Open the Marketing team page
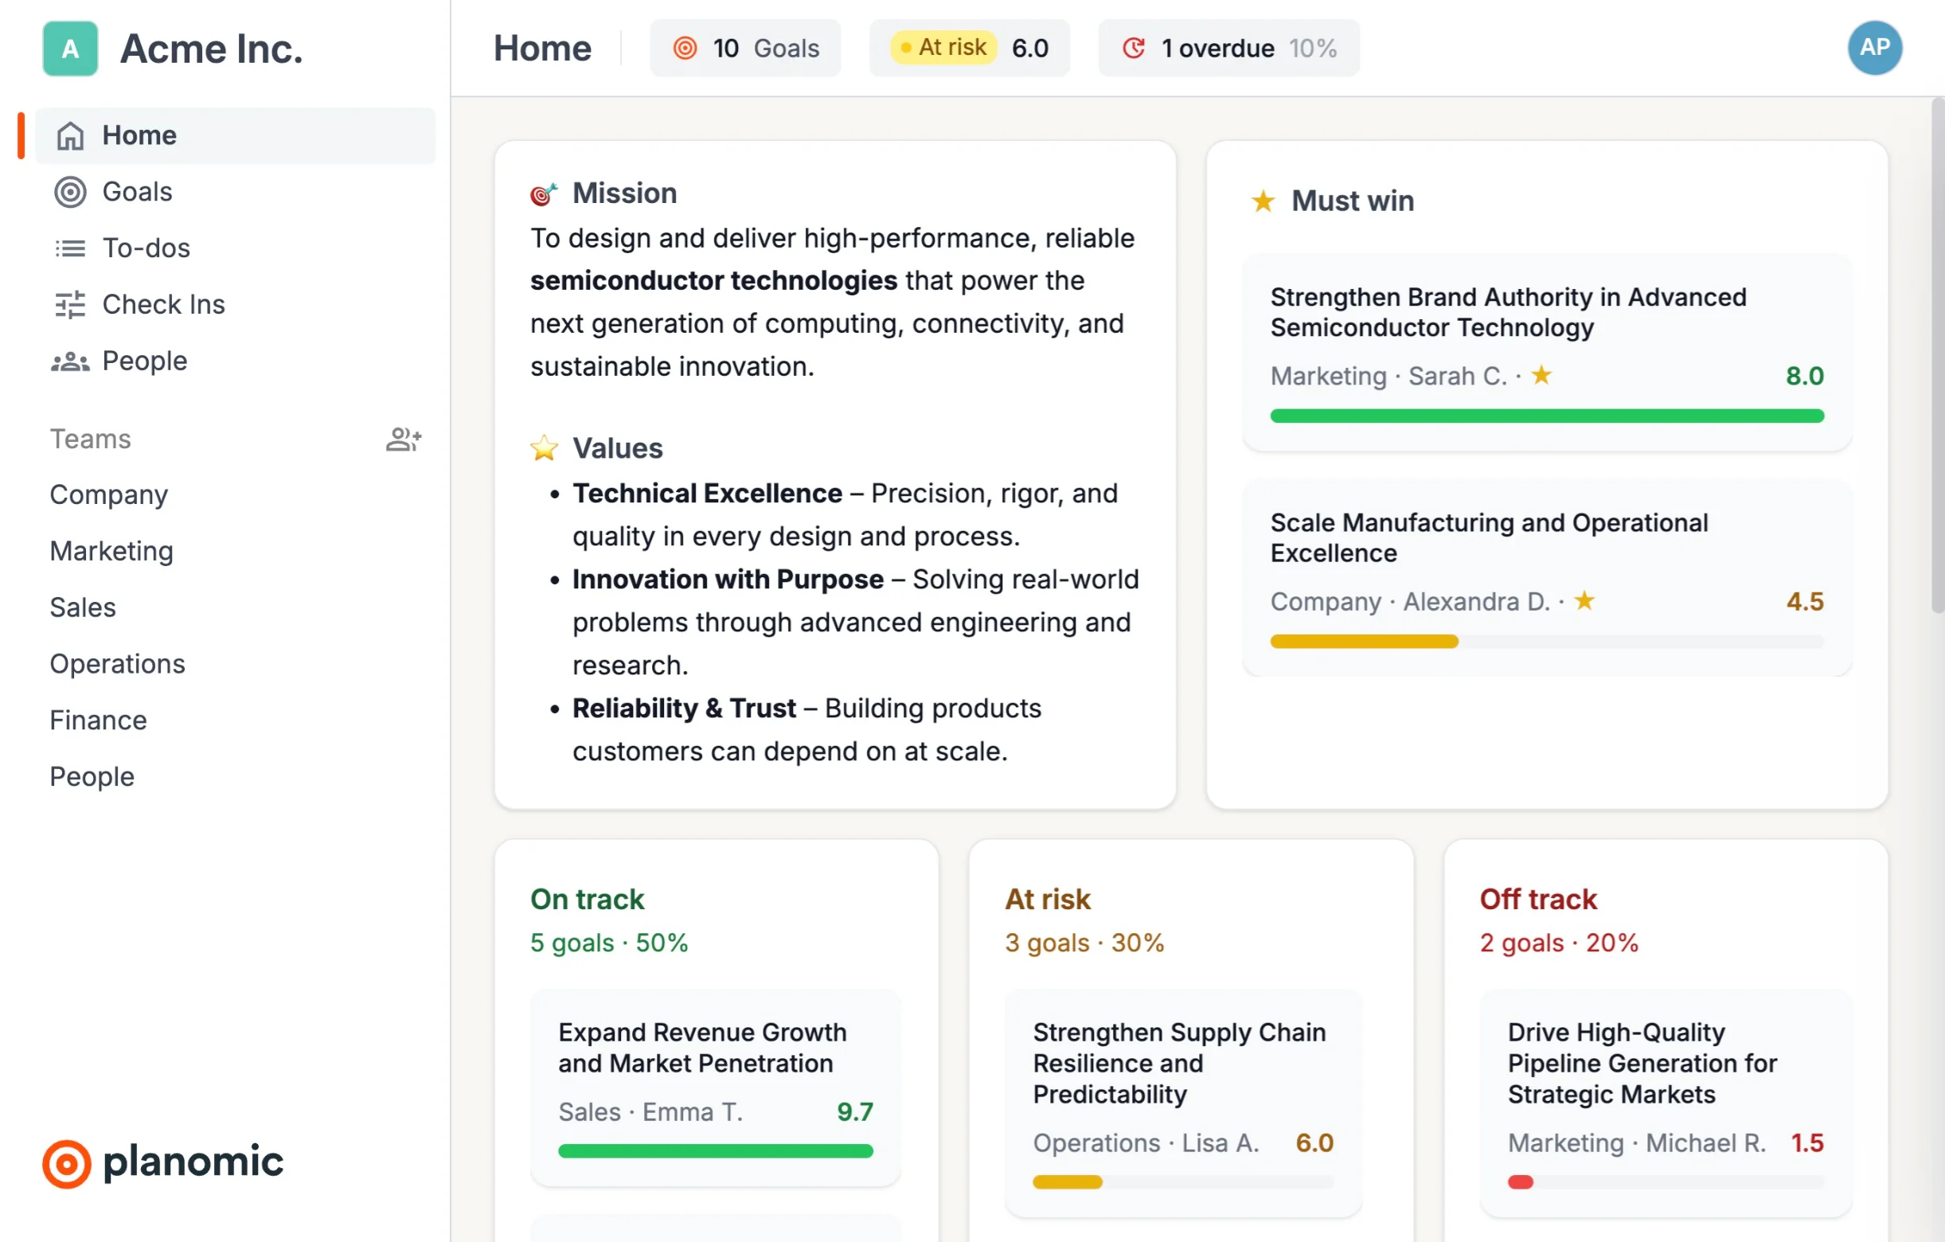This screenshot has width=1945, height=1242. pos(111,551)
